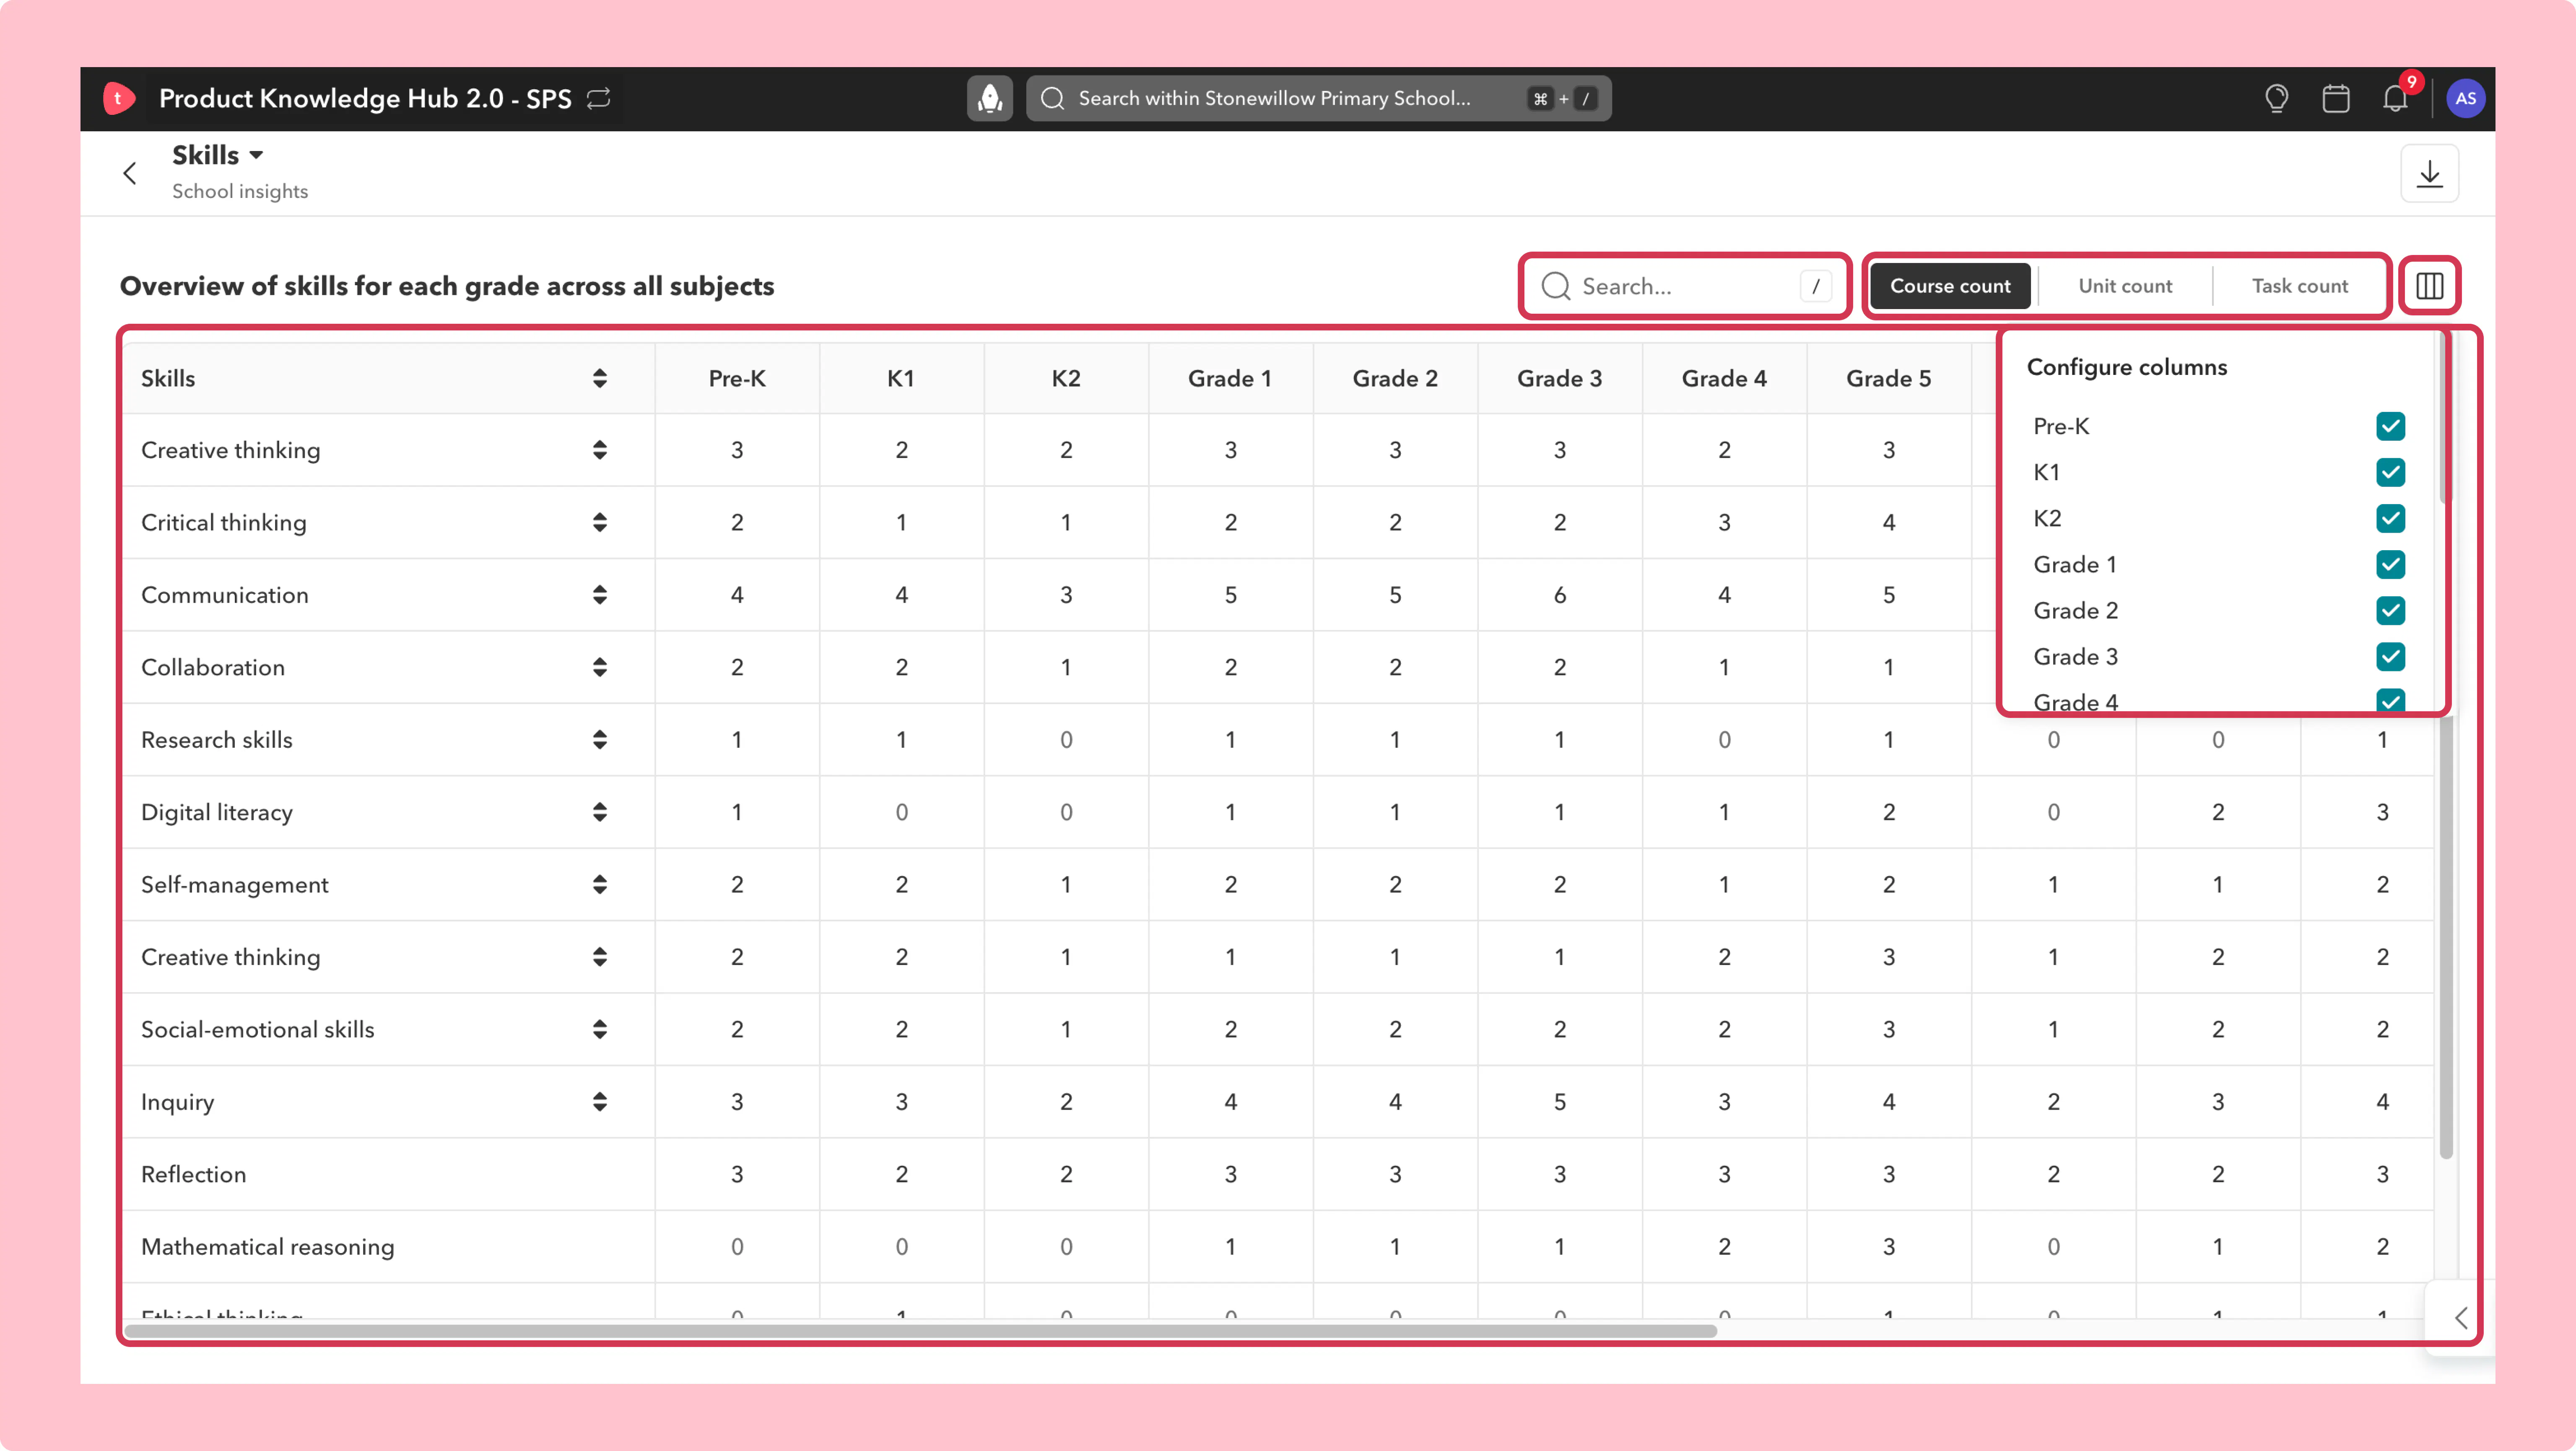
Task: Click Product Knowledge Hub 2.0 - SPS title
Action: (365, 98)
